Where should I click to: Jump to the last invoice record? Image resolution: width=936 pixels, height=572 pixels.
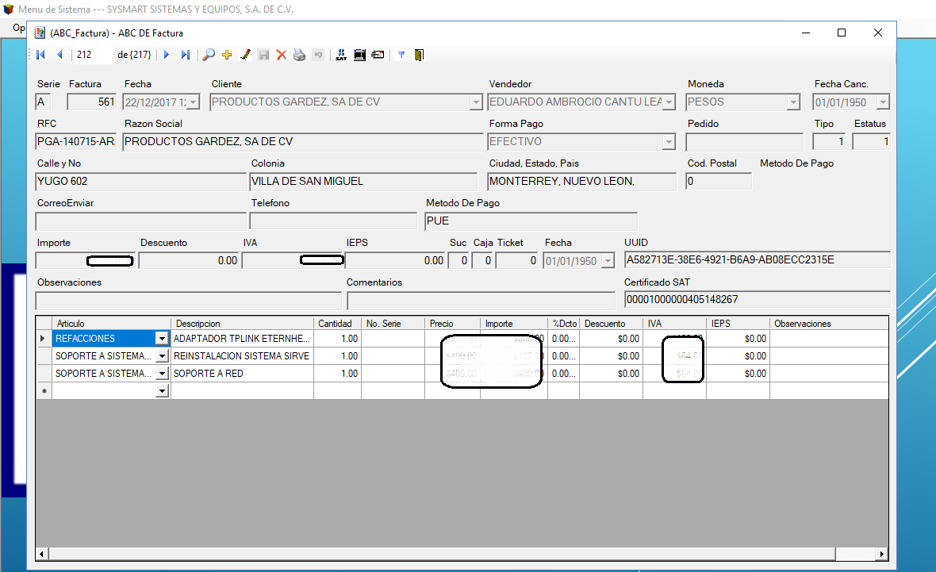point(186,55)
